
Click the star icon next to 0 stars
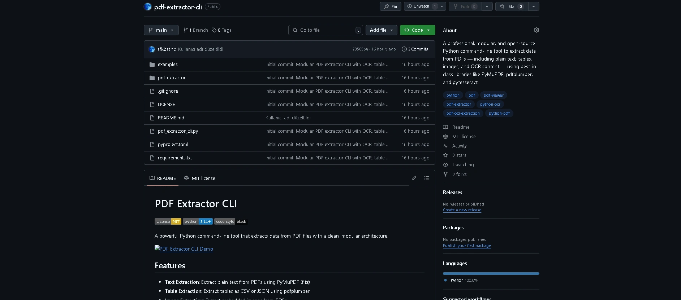(445, 155)
